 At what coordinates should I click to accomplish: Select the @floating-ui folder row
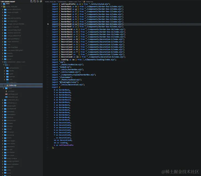tap(21, 103)
